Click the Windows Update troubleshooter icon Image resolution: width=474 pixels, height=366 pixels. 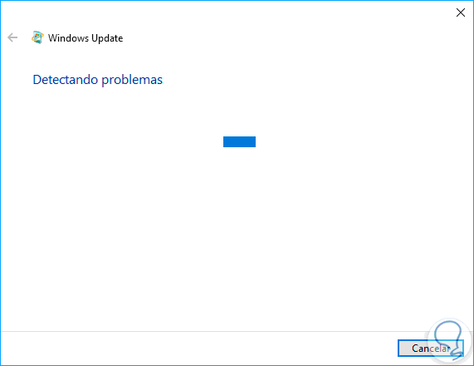tap(37, 37)
